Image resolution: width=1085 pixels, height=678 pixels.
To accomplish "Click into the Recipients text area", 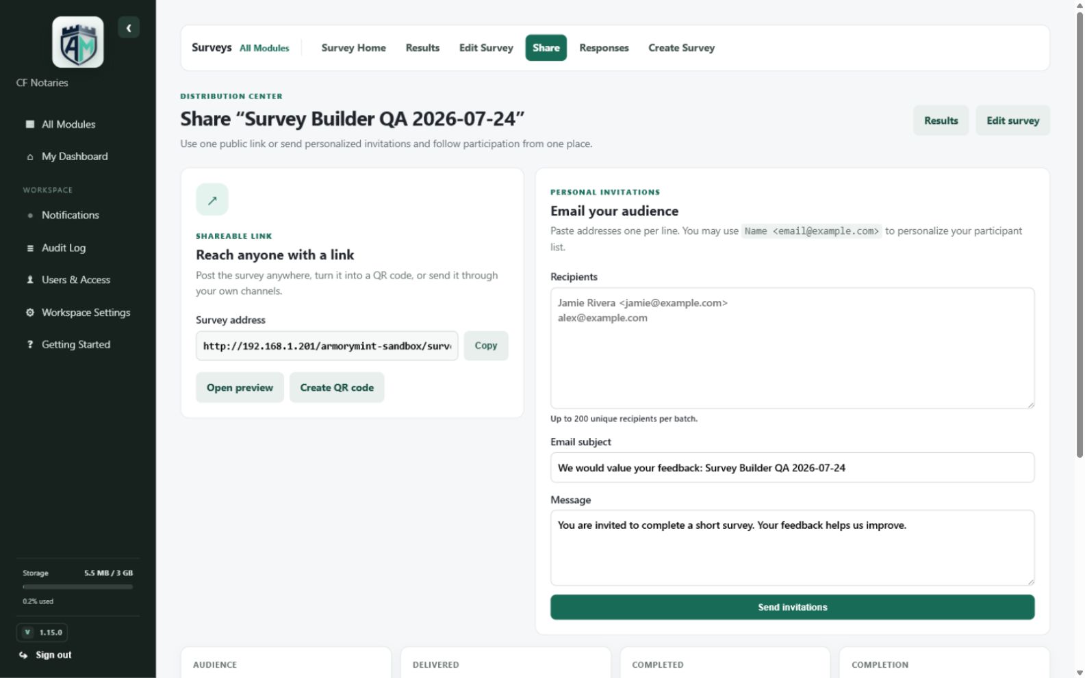I will pyautogui.click(x=792, y=348).
